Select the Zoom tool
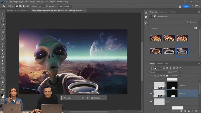 [x=3, y=85]
